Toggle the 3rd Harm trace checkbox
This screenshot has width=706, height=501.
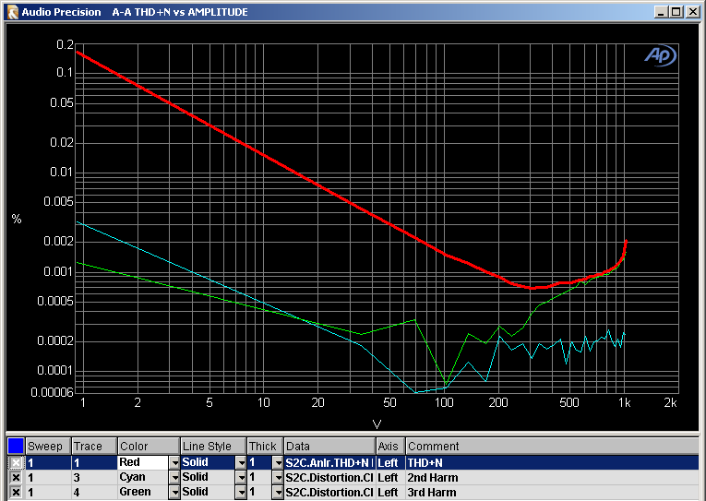(16, 493)
